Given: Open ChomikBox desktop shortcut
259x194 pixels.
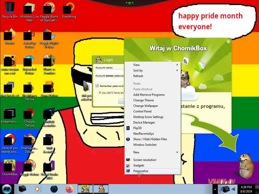Looking at the screenshot, I should pos(10,168).
